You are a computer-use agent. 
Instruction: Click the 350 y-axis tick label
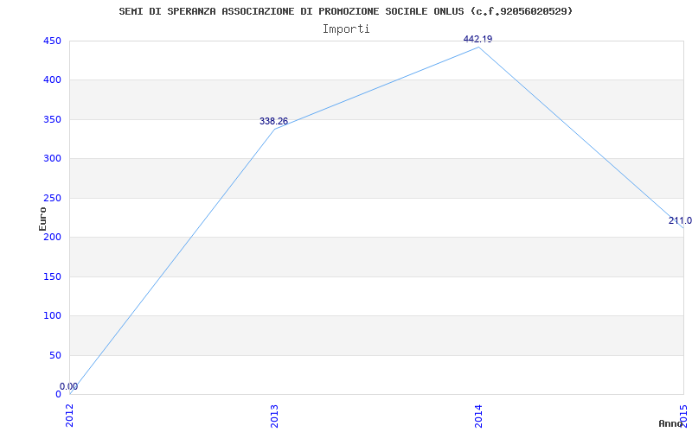click(x=52, y=119)
